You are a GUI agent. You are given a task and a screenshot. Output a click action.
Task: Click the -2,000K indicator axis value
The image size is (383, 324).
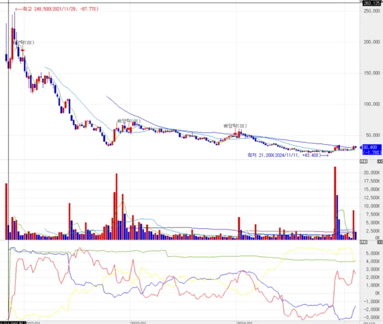(372, 309)
